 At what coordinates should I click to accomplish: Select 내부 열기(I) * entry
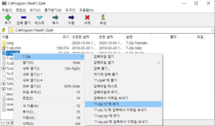point(49,74)
